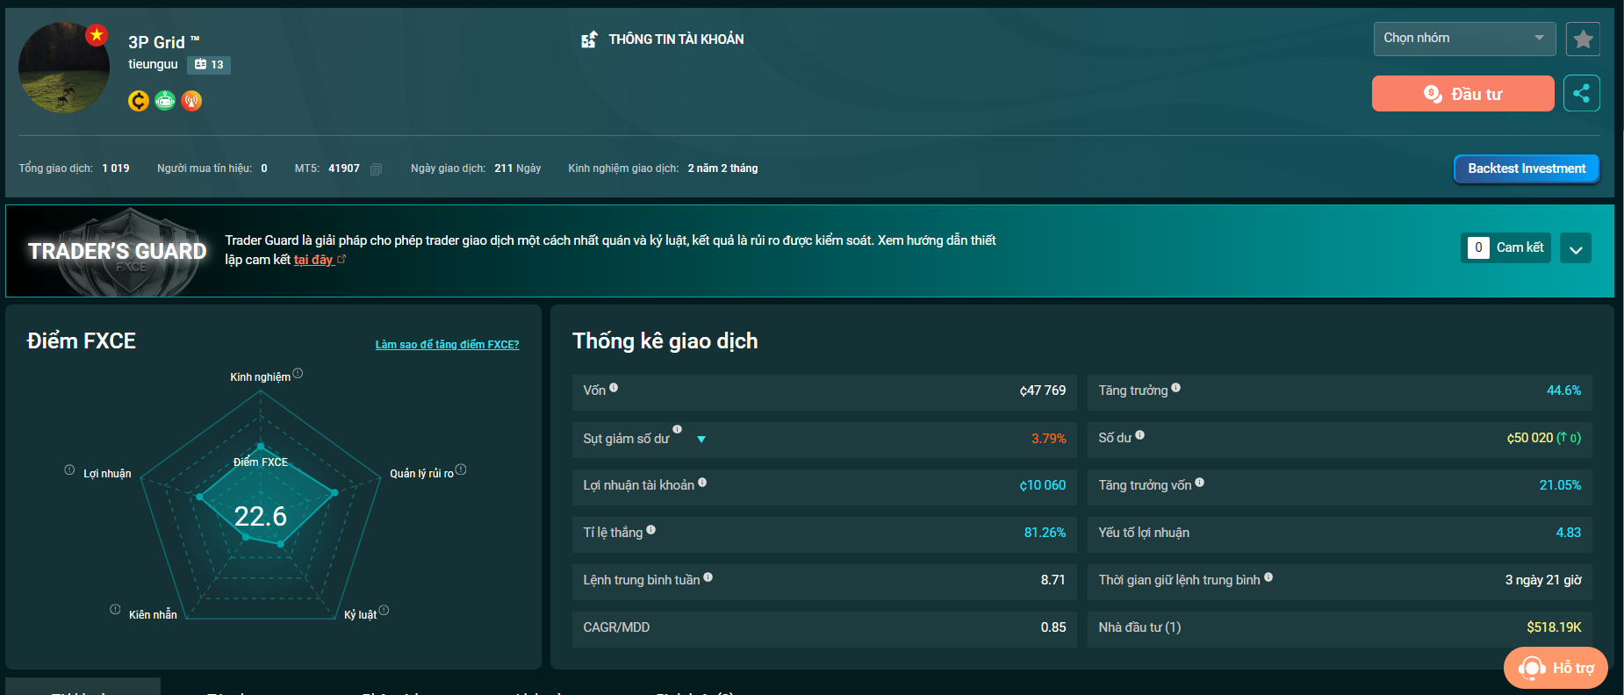Click the follower count badge showing 13
The height and width of the screenshot is (695, 1624).
209,65
